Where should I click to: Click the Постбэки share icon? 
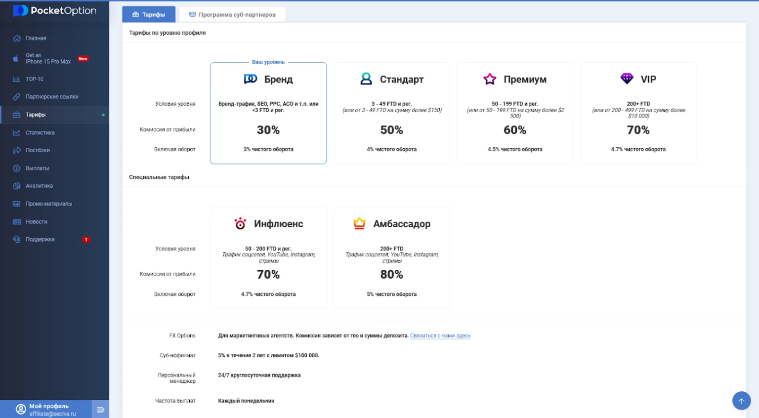tap(16, 150)
